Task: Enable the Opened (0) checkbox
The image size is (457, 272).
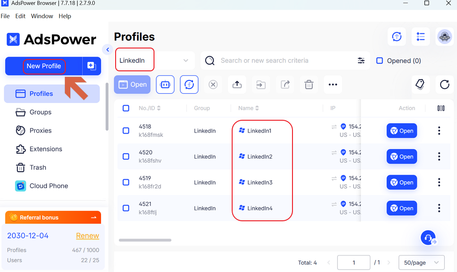Action: (379, 60)
